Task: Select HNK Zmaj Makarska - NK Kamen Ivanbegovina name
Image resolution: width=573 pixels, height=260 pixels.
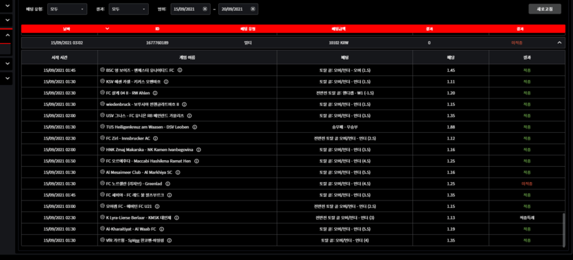Action: tap(150, 150)
